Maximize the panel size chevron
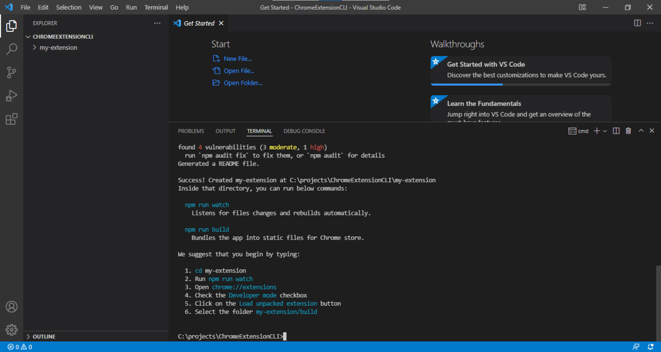This screenshot has height=352, width=661. 641,131
